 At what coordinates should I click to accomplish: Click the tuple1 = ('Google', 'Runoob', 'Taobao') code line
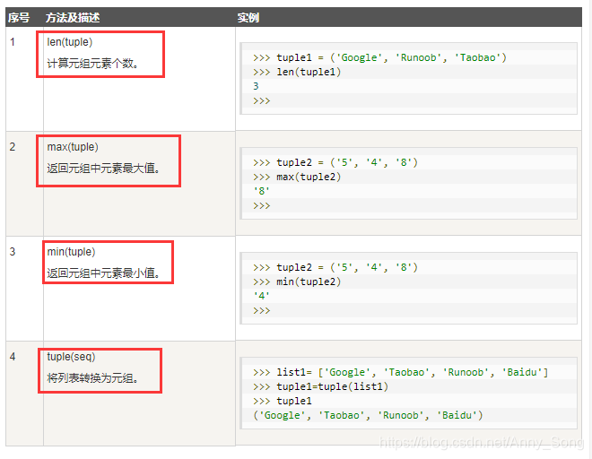coord(379,57)
